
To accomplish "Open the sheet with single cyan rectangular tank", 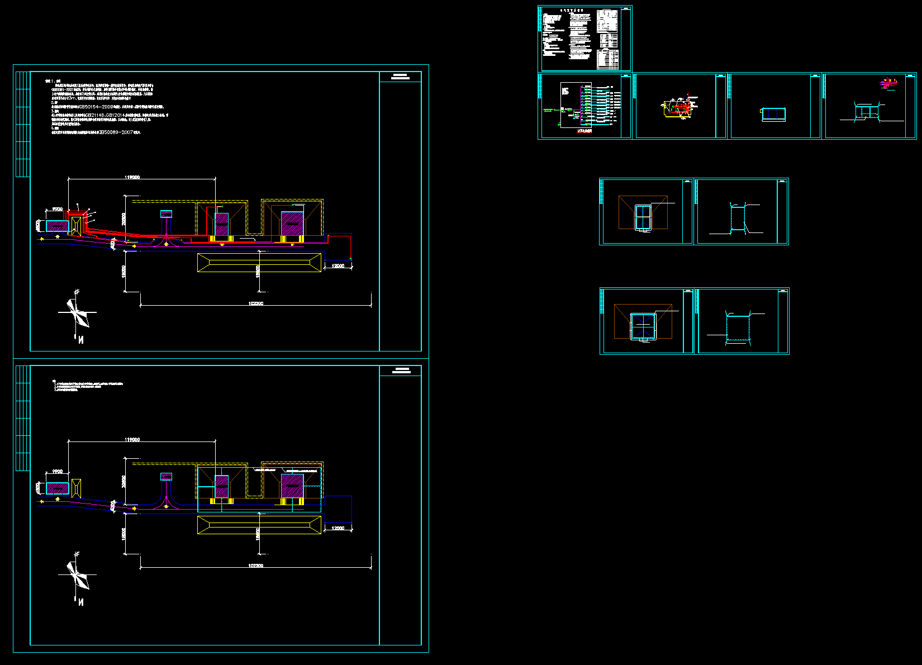I will click(774, 106).
